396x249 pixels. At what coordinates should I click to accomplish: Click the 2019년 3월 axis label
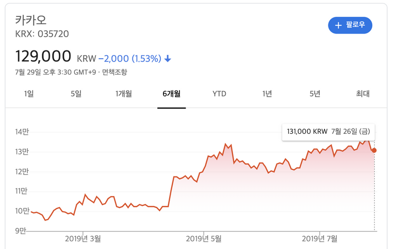83,239
